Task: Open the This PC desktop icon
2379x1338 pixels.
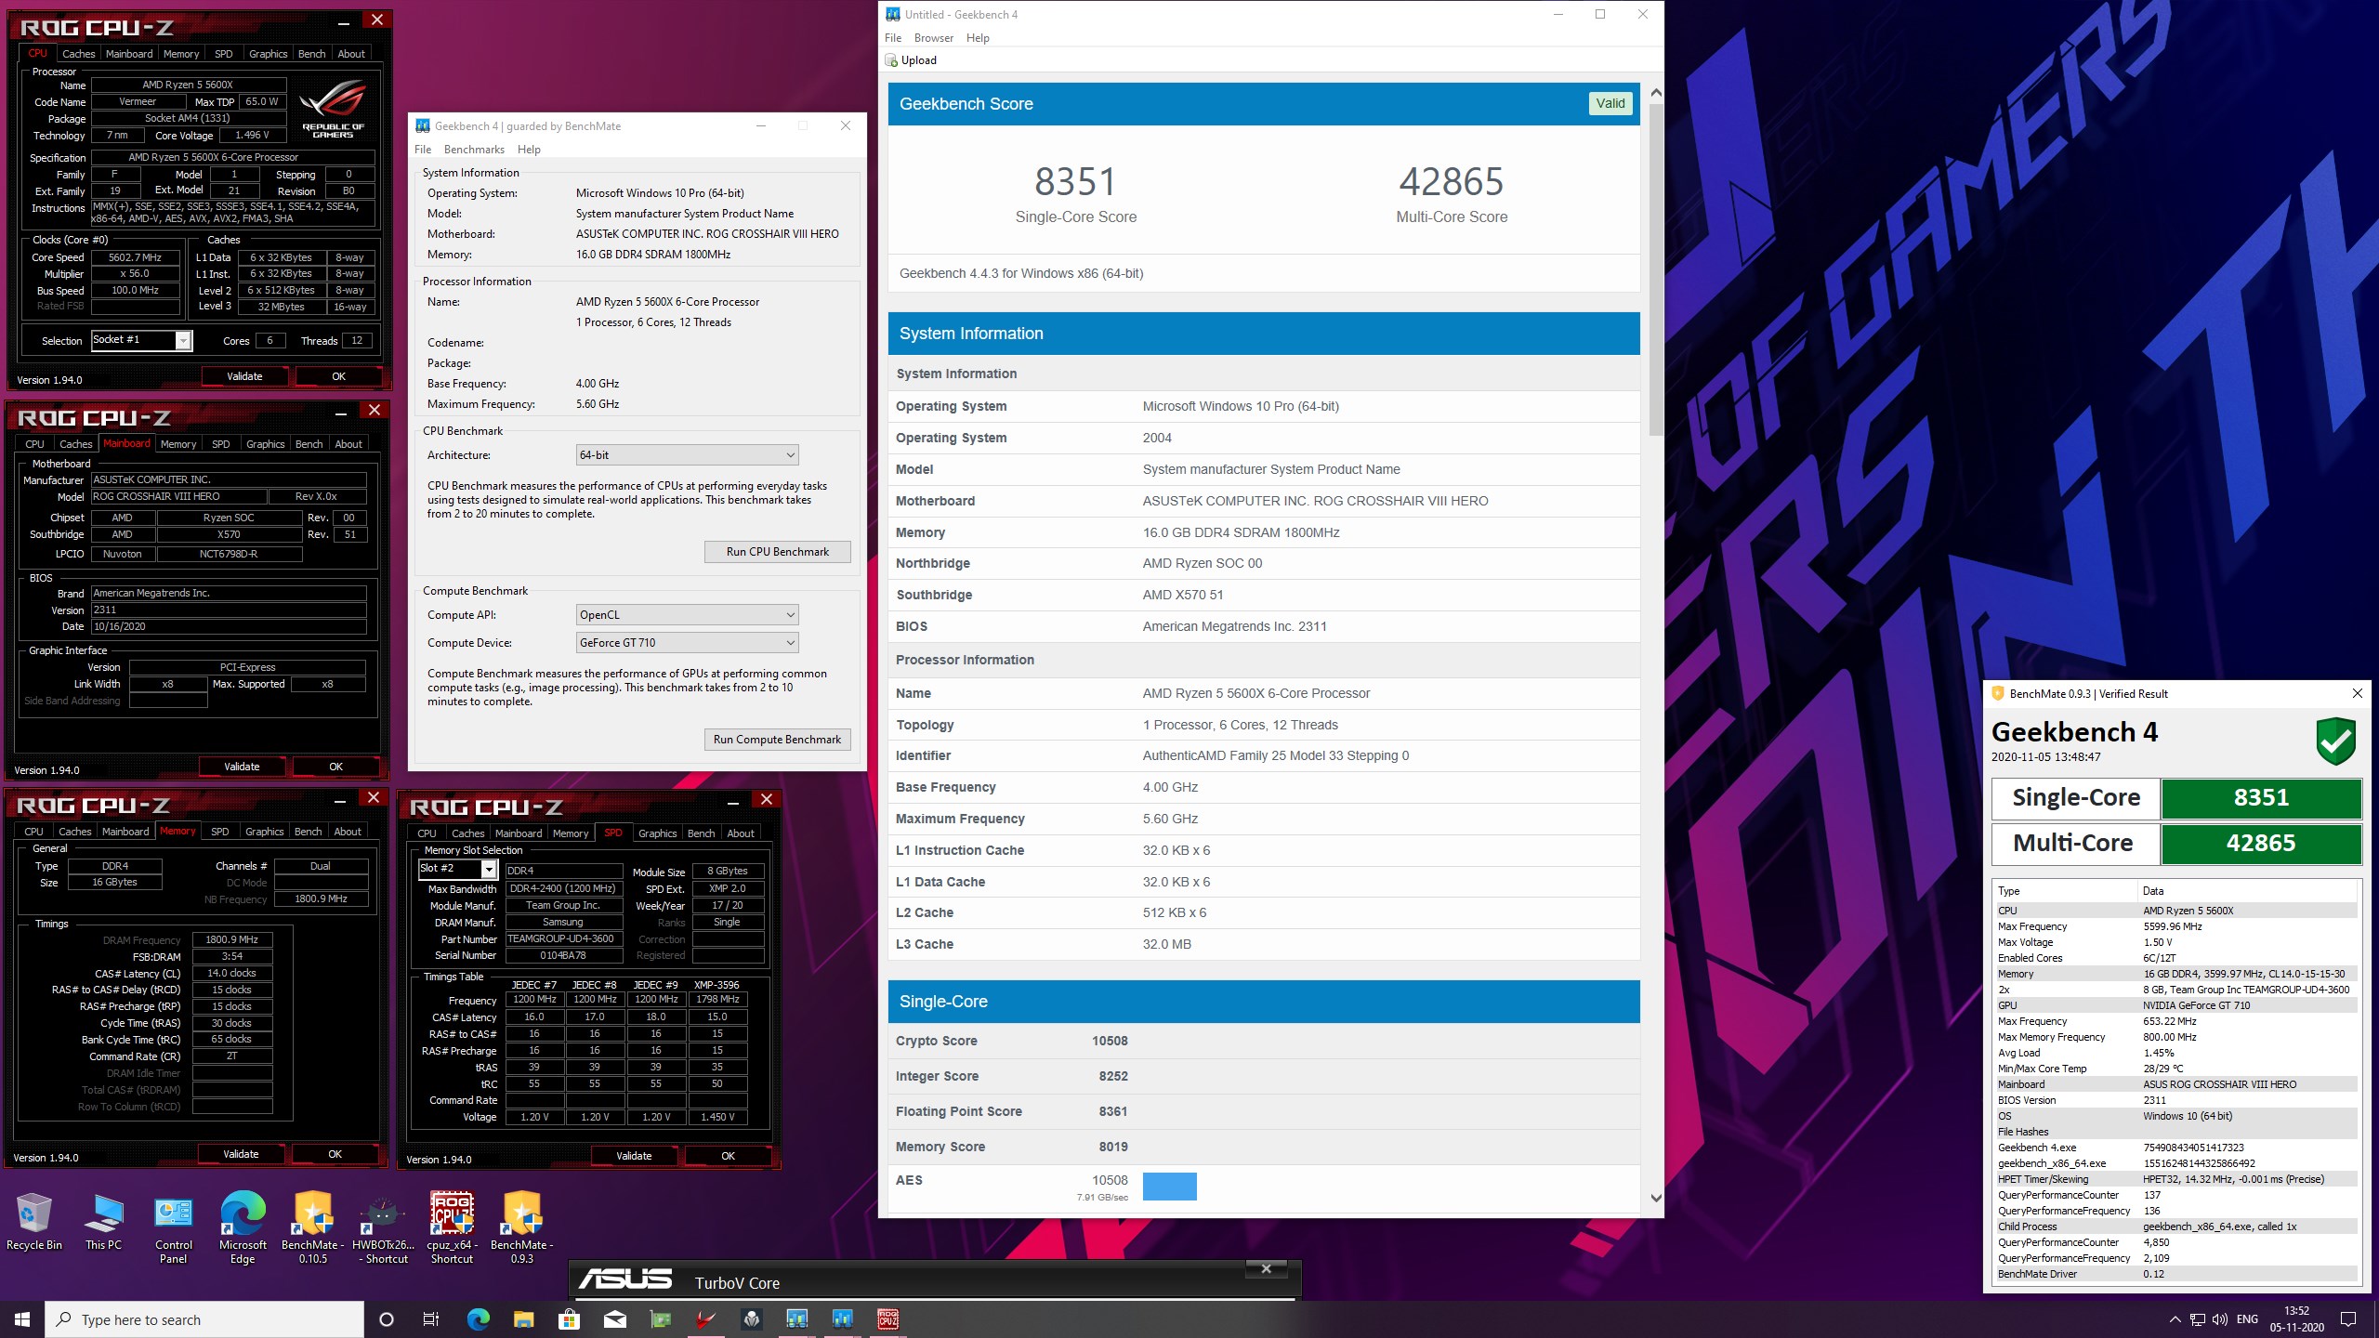Action: click(103, 1222)
